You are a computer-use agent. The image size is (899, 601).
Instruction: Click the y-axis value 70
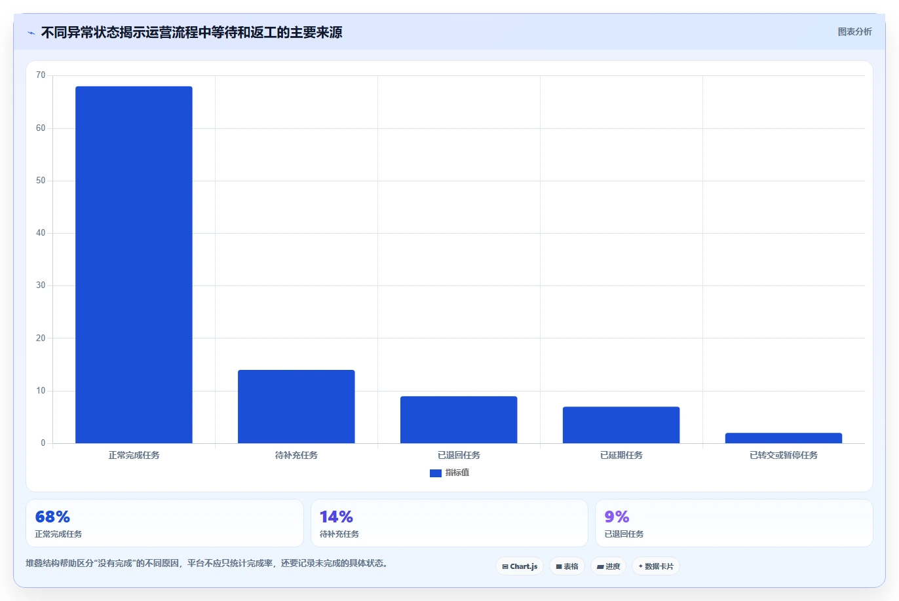click(41, 75)
